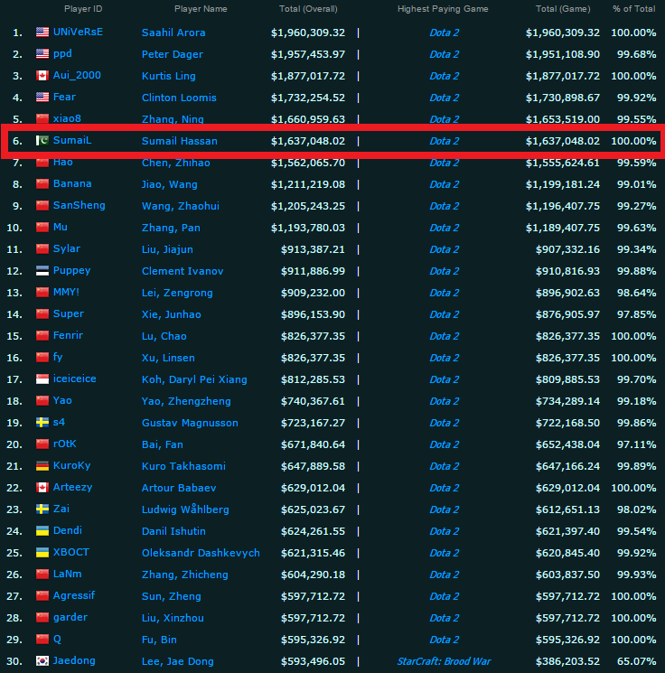Click the China flag next to Q
This screenshot has width=665, height=673.
pyautogui.click(x=42, y=639)
